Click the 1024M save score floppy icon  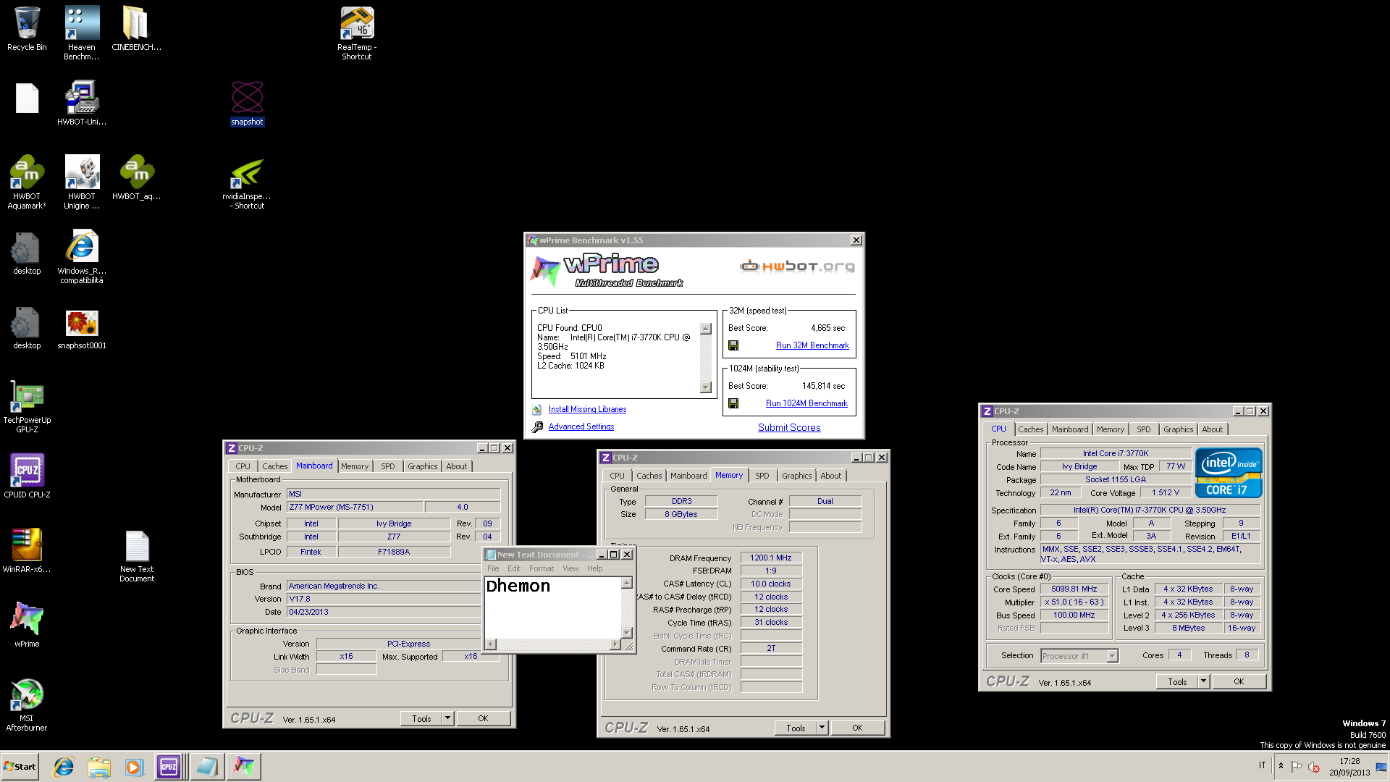pyautogui.click(x=733, y=403)
